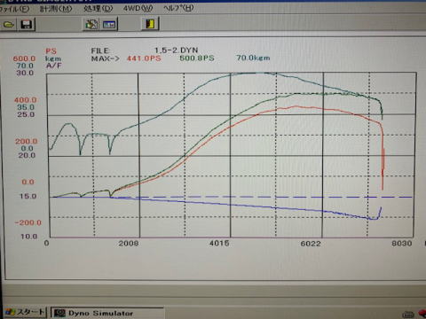Open the ファイル(F) menu
This screenshot has height=319, width=426.
coord(14,9)
